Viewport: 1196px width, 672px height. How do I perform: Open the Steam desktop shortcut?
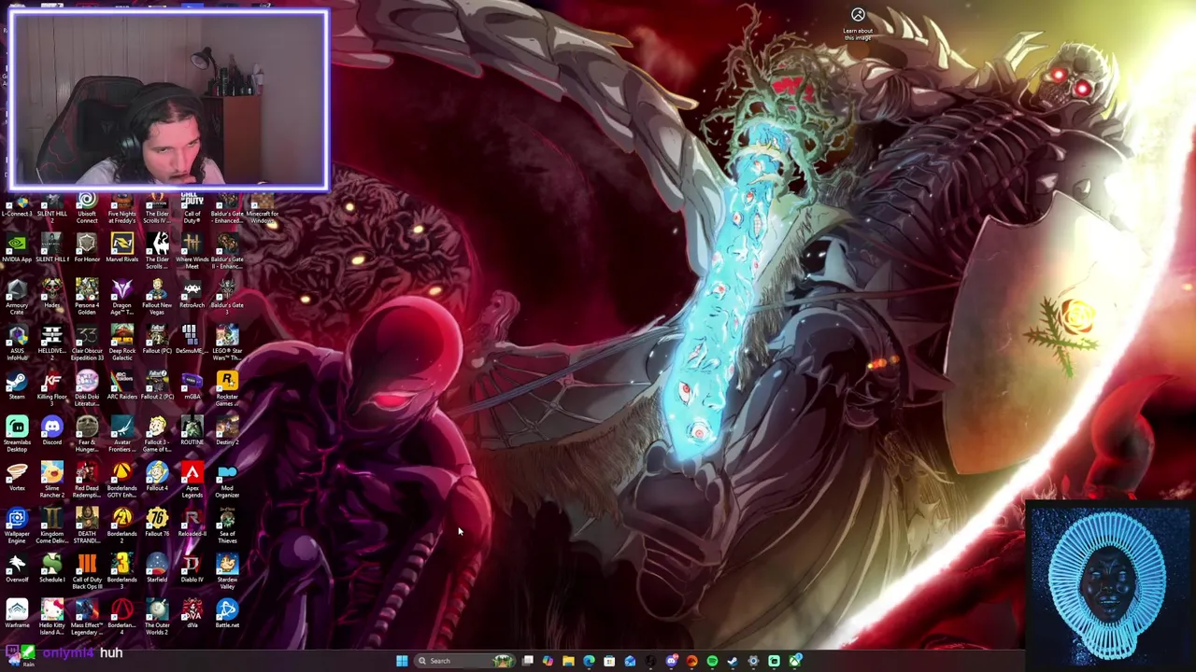click(17, 385)
